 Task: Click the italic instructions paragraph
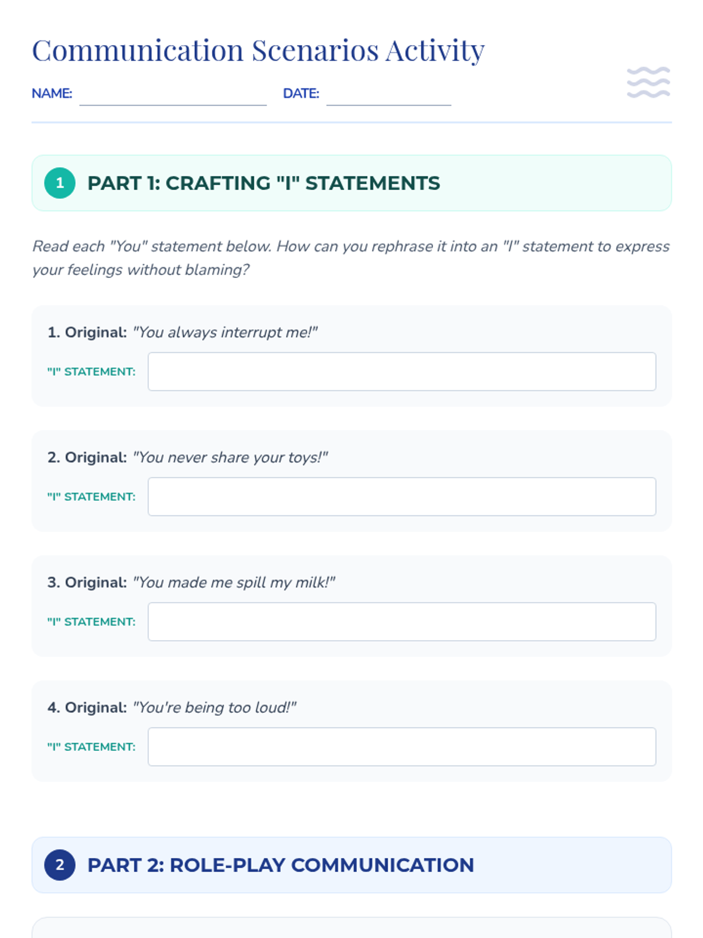click(x=350, y=258)
